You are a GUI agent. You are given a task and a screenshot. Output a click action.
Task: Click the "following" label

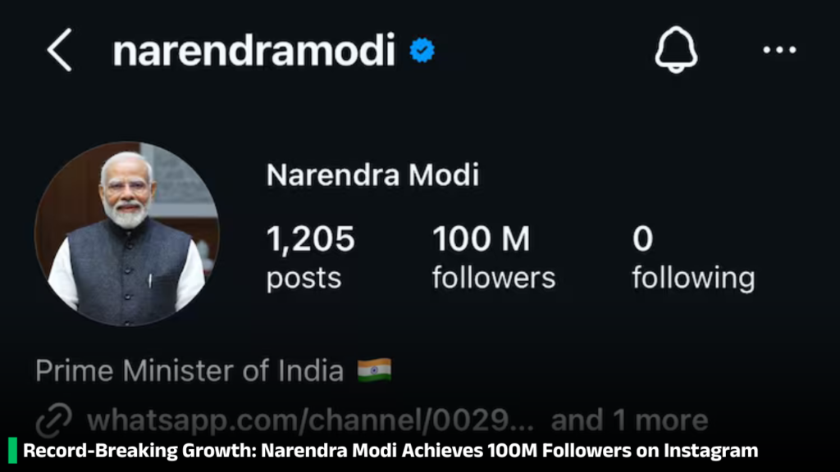click(693, 278)
